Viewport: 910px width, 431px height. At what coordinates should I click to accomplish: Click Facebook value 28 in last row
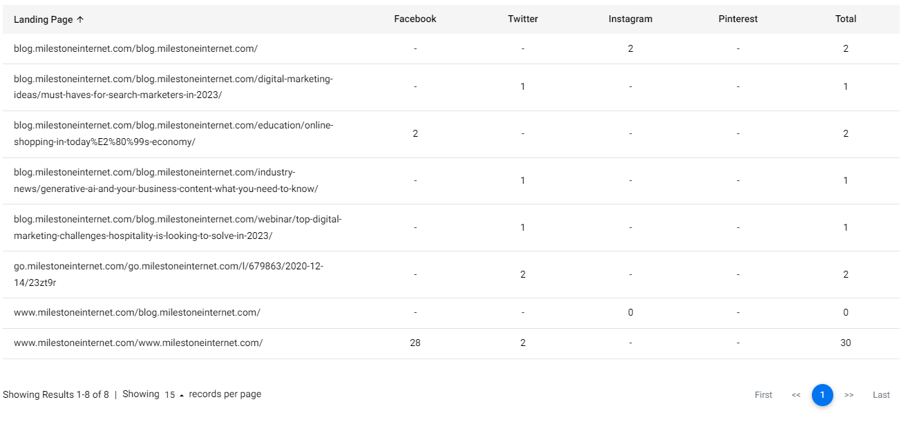(415, 343)
